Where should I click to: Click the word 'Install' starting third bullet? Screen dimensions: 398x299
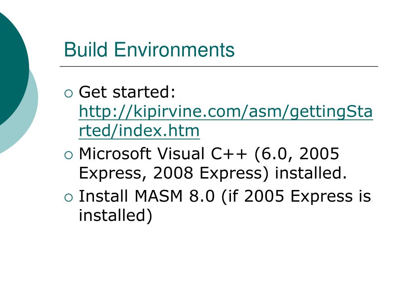coord(103,196)
